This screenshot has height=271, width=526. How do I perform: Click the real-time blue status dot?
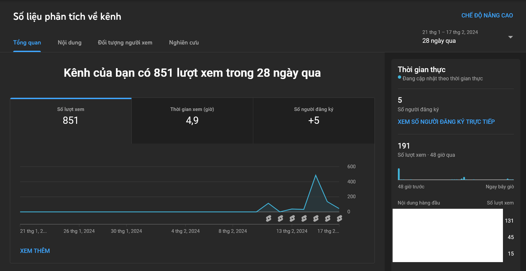[400, 77]
